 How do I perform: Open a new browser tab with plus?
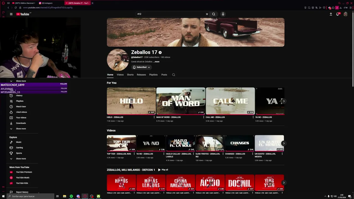tap(92, 3)
